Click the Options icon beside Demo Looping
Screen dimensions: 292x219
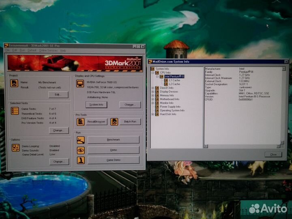15,148
